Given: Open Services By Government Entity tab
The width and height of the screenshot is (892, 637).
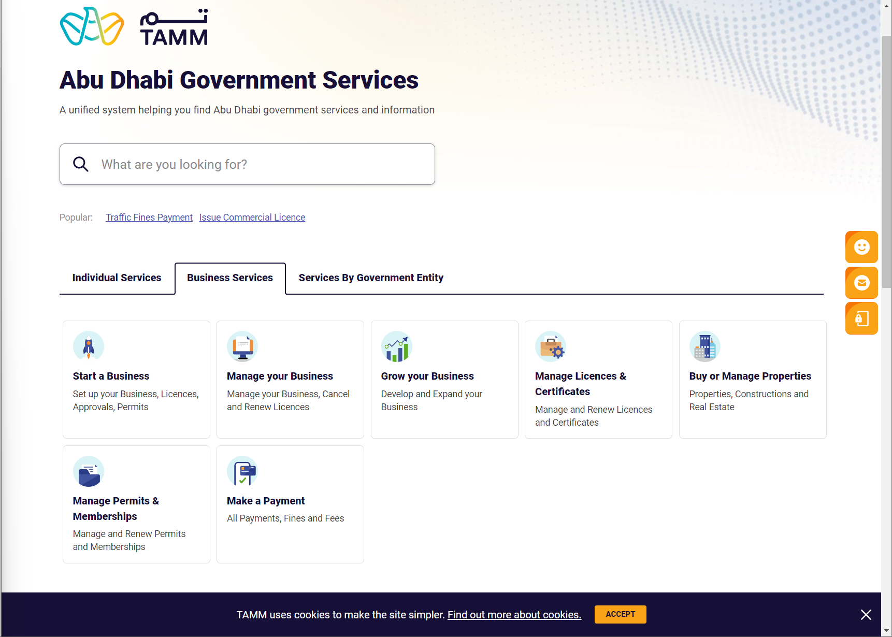Looking at the screenshot, I should tap(371, 278).
